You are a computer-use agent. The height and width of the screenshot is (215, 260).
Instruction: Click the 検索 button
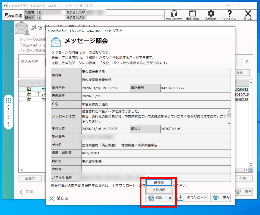point(239,73)
